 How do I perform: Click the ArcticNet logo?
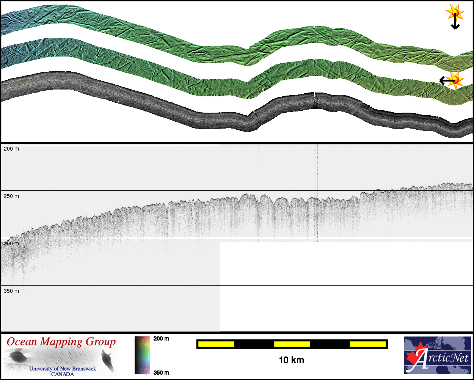[437, 355]
